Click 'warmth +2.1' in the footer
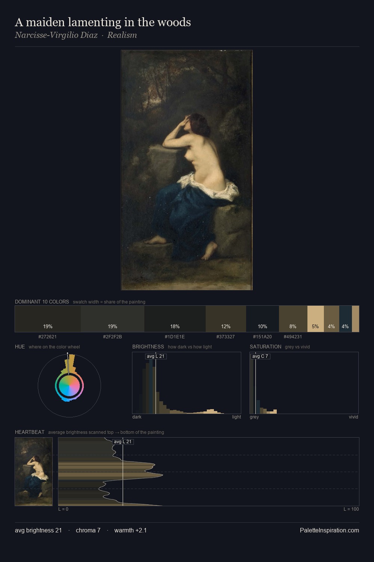 tap(131, 530)
